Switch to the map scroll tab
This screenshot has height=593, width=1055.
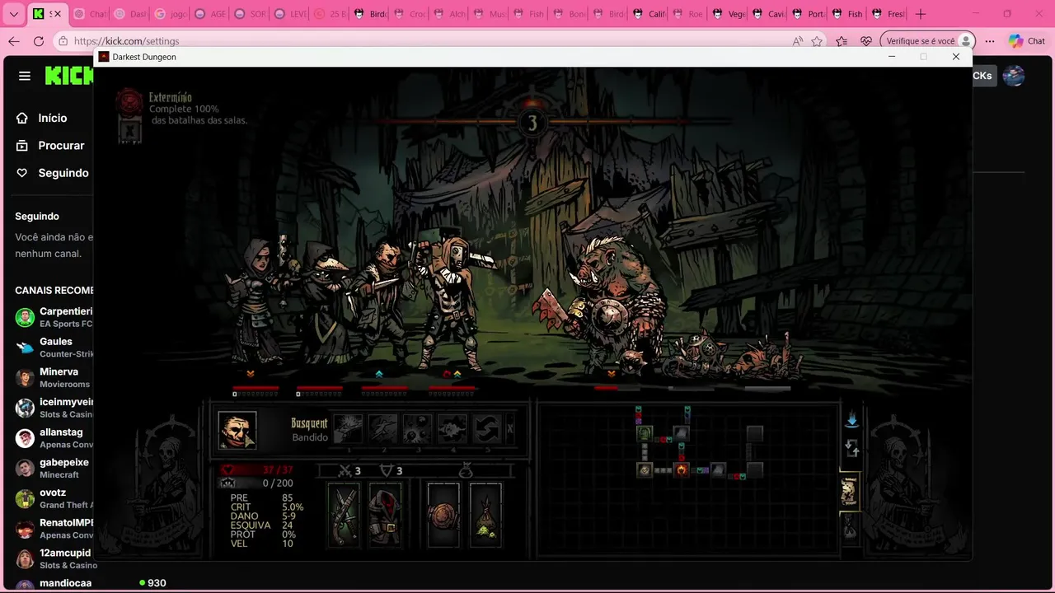click(x=849, y=491)
